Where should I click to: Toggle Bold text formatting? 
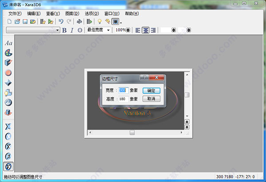coord(64,30)
